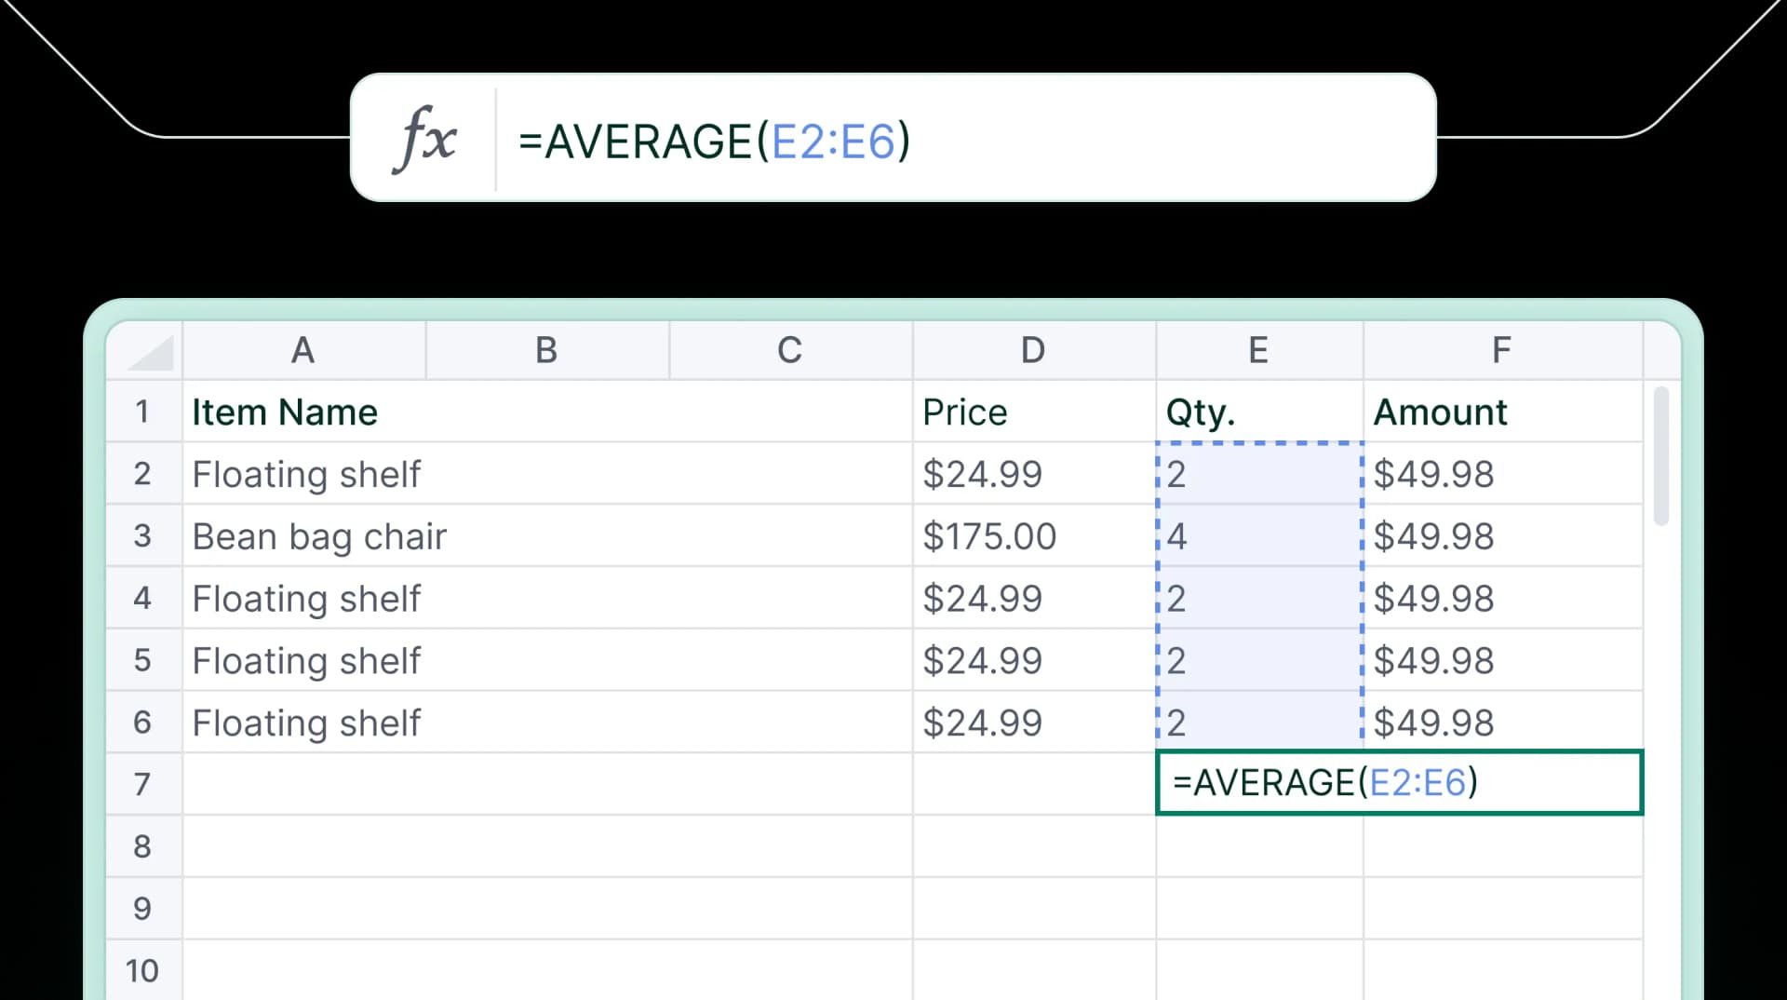This screenshot has height=1000, width=1787.
Task: Click 'Floating shelf' in row 5
Action: (547, 660)
